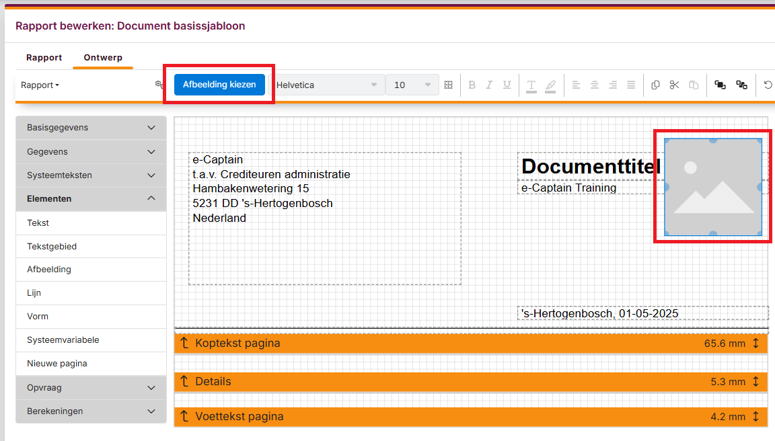Viewport: 775px width, 441px height.
Task: Click the Koptekst pagina up arrow icon
Action: pos(184,343)
